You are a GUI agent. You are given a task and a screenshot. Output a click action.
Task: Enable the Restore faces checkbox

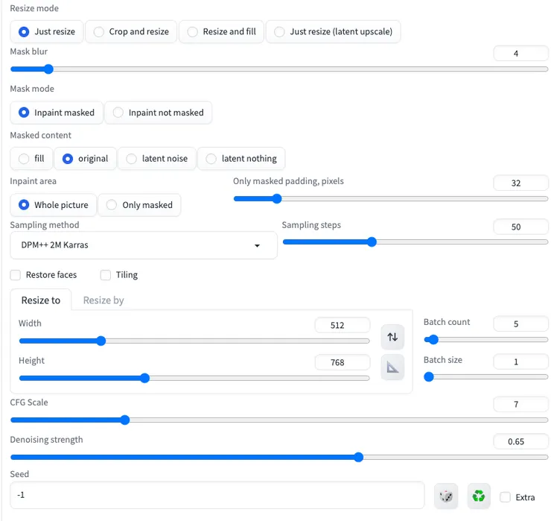pyautogui.click(x=16, y=275)
